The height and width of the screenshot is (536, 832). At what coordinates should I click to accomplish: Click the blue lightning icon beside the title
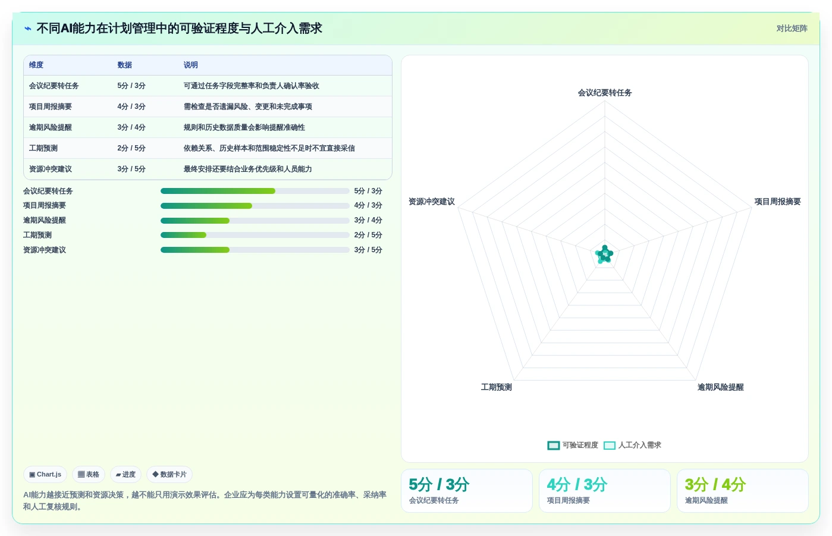tap(27, 29)
